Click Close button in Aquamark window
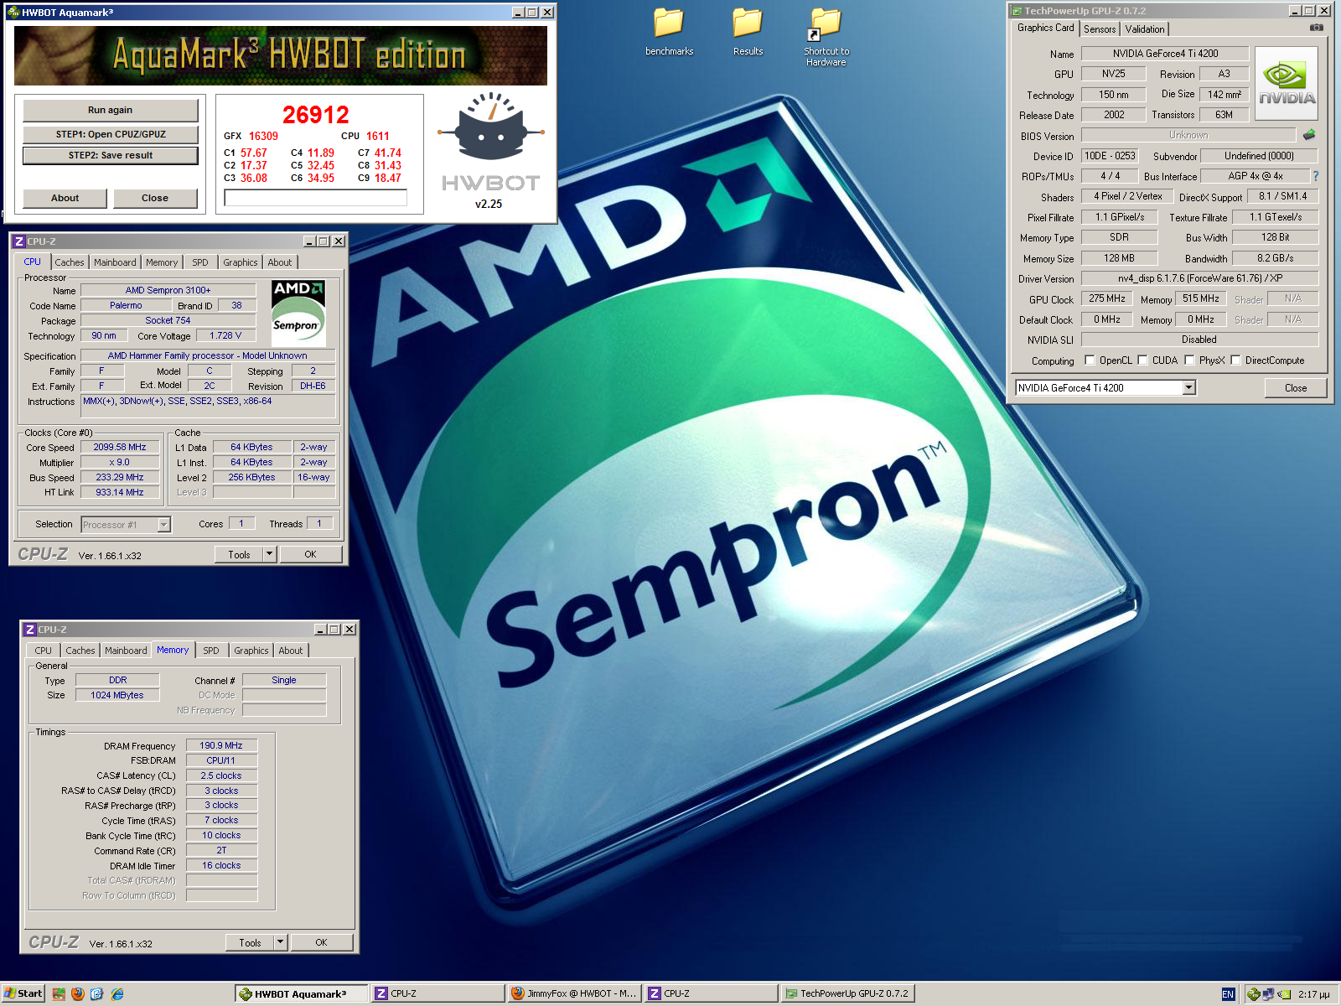This screenshot has height=1006, width=1341. pos(155,198)
